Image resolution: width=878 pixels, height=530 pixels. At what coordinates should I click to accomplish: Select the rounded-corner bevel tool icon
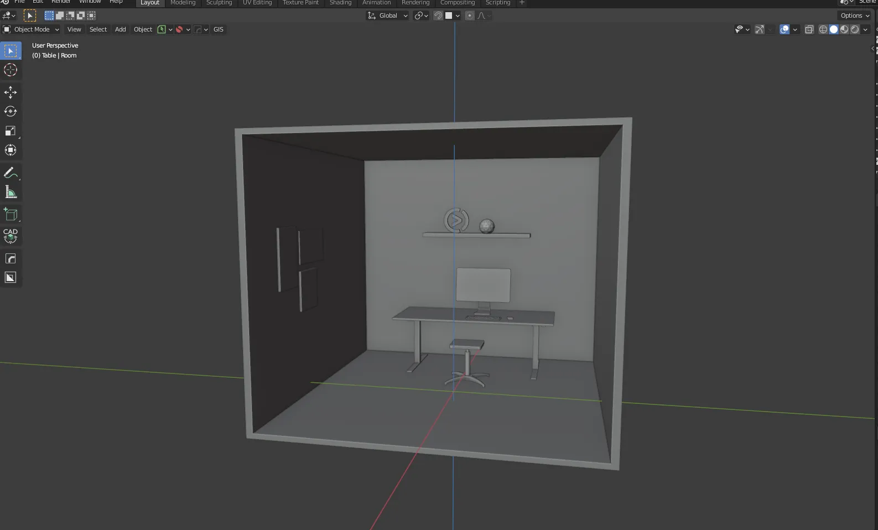[11, 258]
